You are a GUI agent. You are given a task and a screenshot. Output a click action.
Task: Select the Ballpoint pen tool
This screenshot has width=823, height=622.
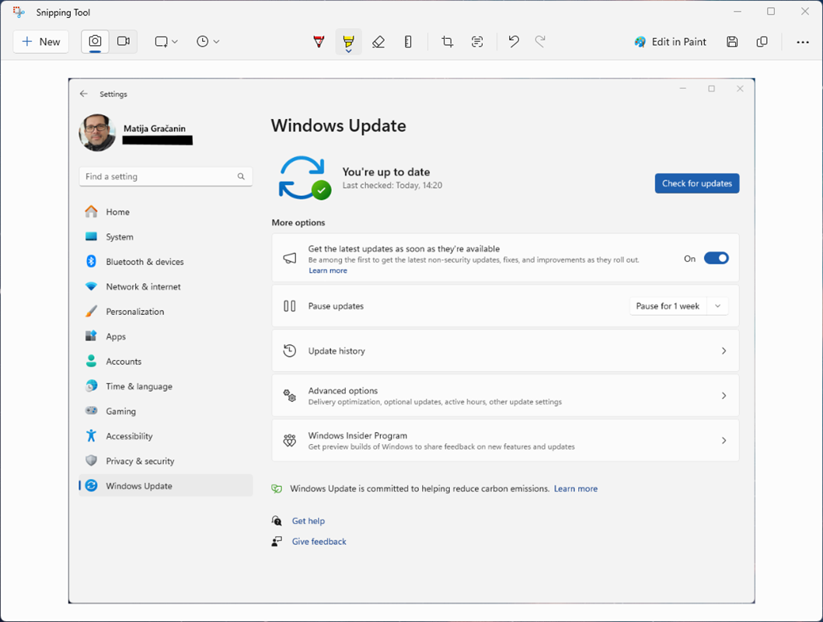coord(319,41)
